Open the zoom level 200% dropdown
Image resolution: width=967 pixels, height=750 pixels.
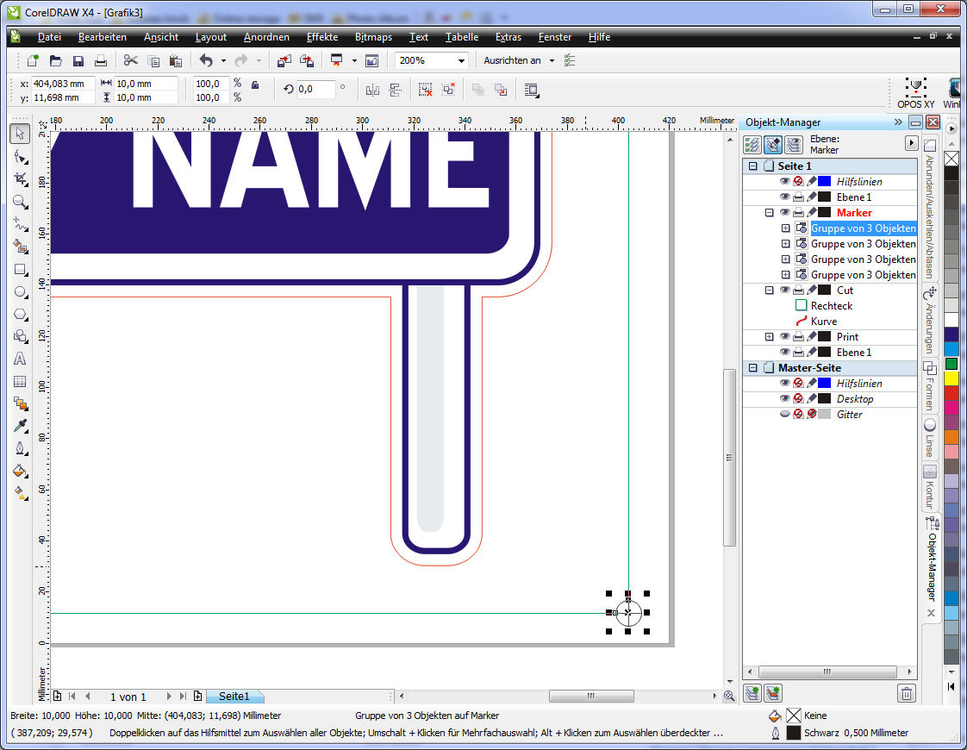(x=462, y=61)
